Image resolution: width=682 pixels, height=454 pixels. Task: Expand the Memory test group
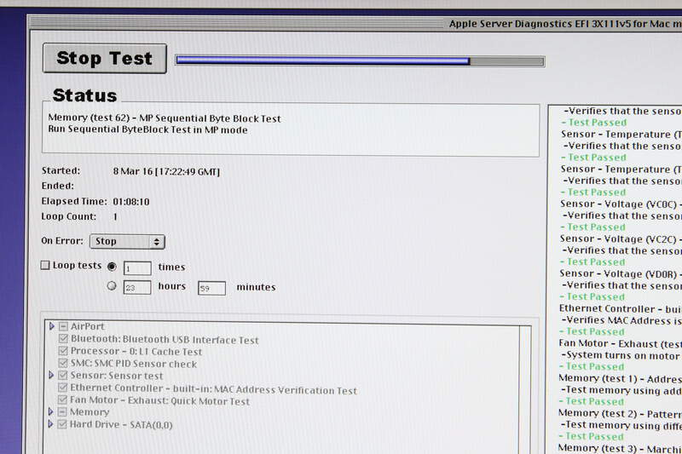tap(52, 412)
